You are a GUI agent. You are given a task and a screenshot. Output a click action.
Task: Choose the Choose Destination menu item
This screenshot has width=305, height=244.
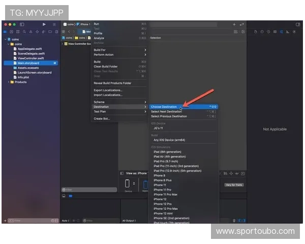click(x=164, y=107)
